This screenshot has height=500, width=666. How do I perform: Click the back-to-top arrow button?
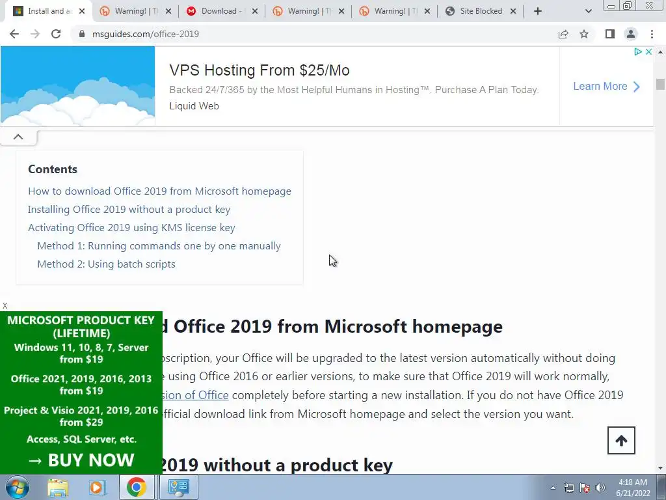[621, 441]
